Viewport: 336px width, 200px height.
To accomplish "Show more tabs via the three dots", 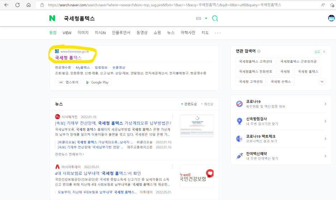I will tap(218, 33).
